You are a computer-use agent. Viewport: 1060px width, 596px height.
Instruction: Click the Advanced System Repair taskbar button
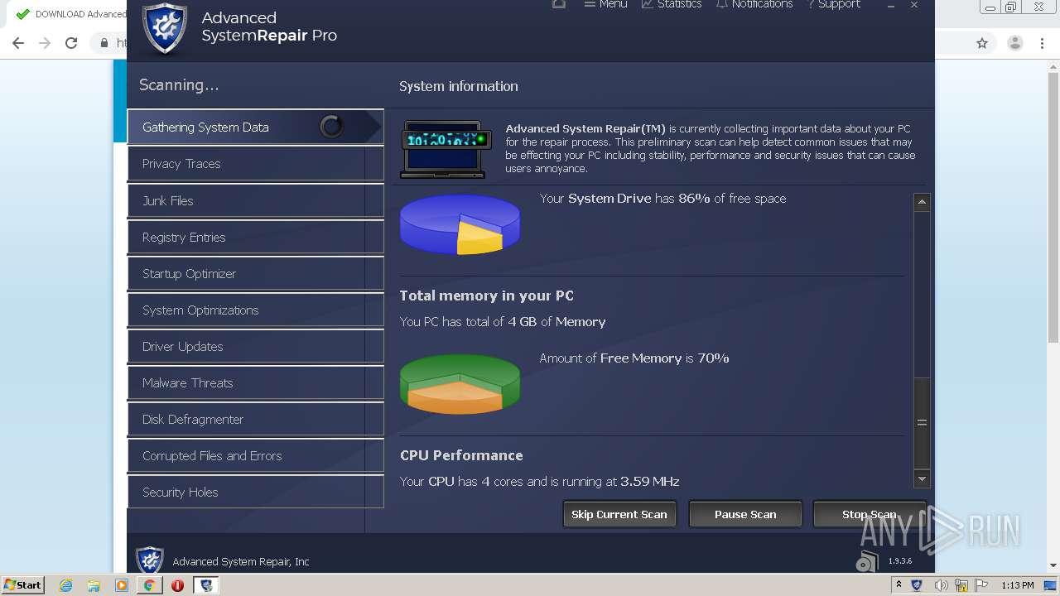coord(206,585)
